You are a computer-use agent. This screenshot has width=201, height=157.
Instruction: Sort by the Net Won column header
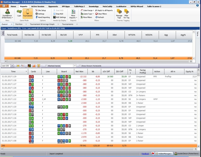[x=81, y=71]
